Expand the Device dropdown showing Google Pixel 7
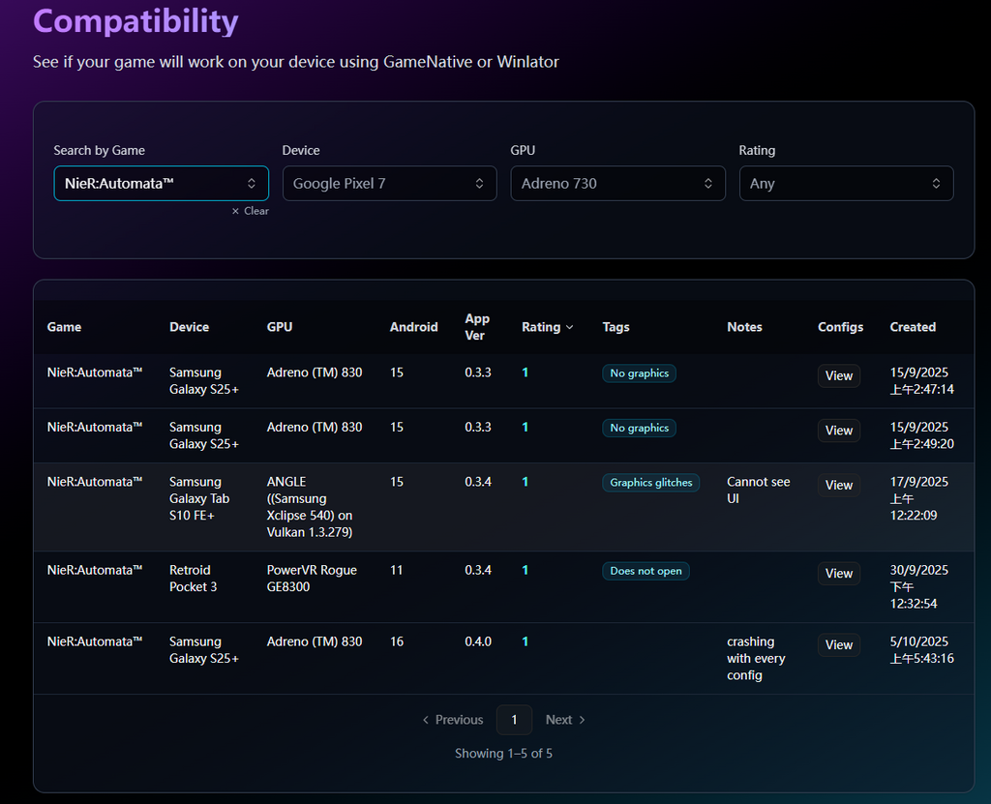The image size is (991, 804). click(389, 183)
